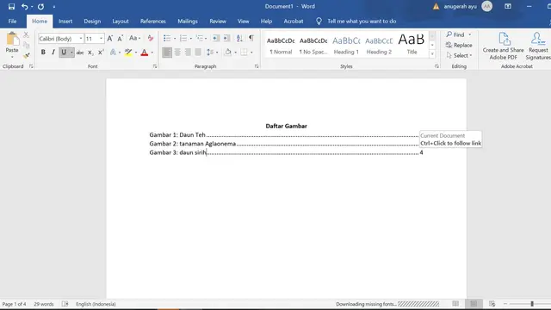Apply the yellow text highlight color
Viewport: 551px width, 310px height.
point(128,53)
